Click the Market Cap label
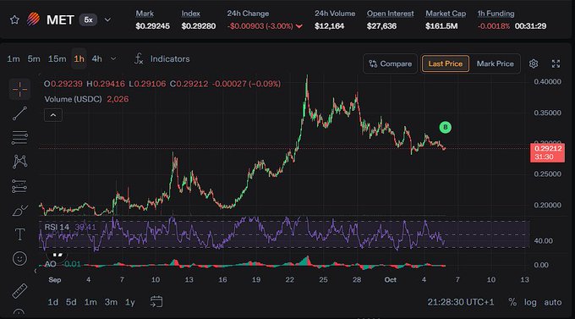Image resolution: width=575 pixels, height=319 pixels. (x=446, y=14)
